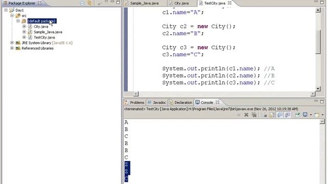Close the TestCity.java editor tab

point(229,3)
